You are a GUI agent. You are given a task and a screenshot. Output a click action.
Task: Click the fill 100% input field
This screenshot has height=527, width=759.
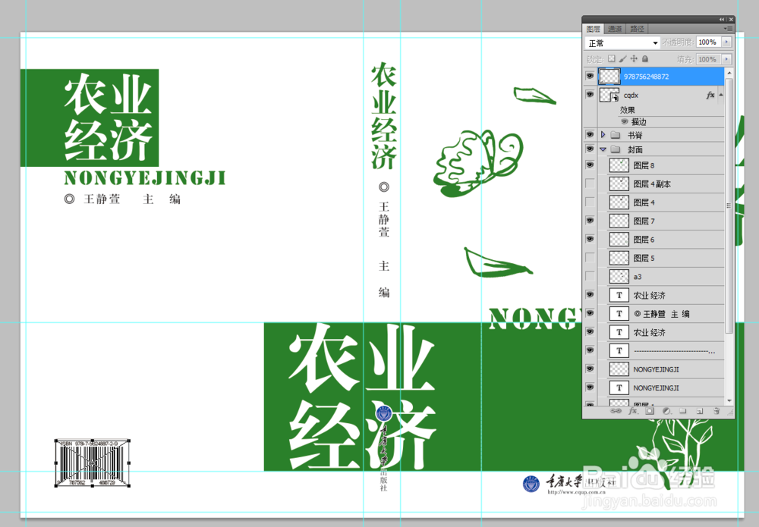pos(708,59)
